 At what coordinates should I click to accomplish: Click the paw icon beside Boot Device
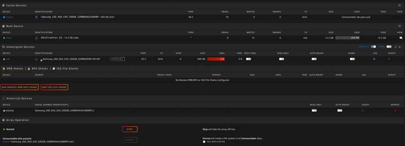[4, 26]
